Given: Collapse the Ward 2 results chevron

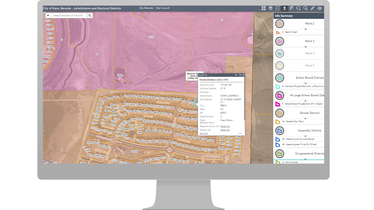Looking at the screenshot, I should pyautogui.click(x=305, y=29).
